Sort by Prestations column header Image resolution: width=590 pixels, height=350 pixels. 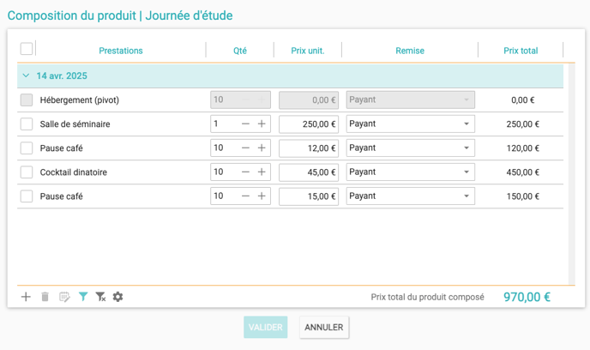(x=121, y=51)
